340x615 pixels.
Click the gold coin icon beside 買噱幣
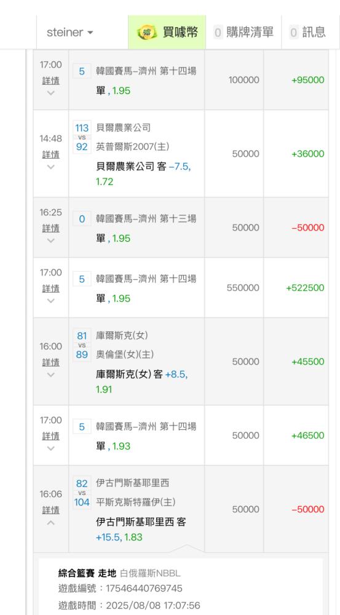(x=147, y=33)
